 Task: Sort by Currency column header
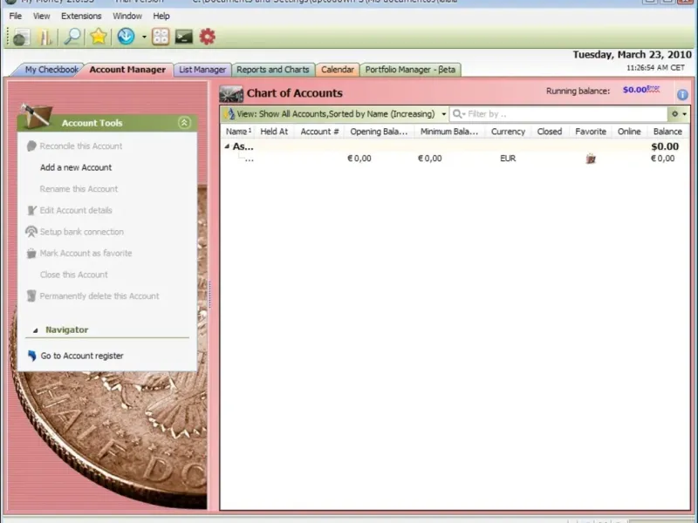(x=508, y=132)
